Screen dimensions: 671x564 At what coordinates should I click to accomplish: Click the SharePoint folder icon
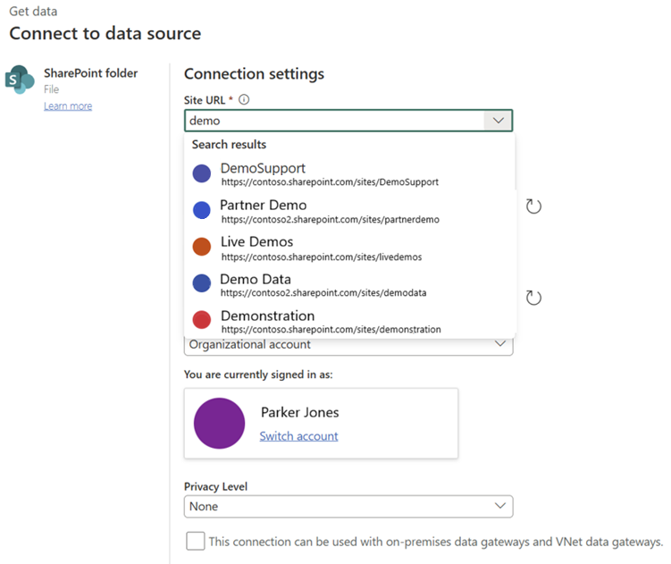coord(20,80)
